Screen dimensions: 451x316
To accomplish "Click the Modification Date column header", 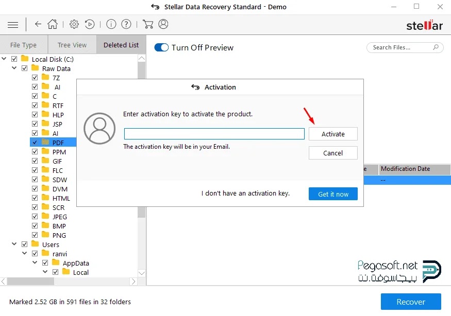I will tap(414, 169).
